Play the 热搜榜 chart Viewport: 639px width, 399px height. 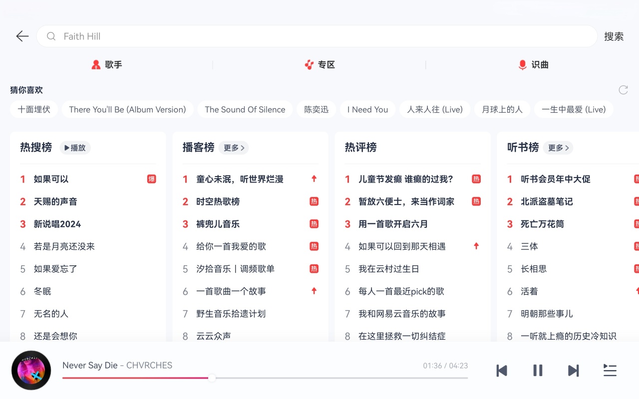[75, 148]
